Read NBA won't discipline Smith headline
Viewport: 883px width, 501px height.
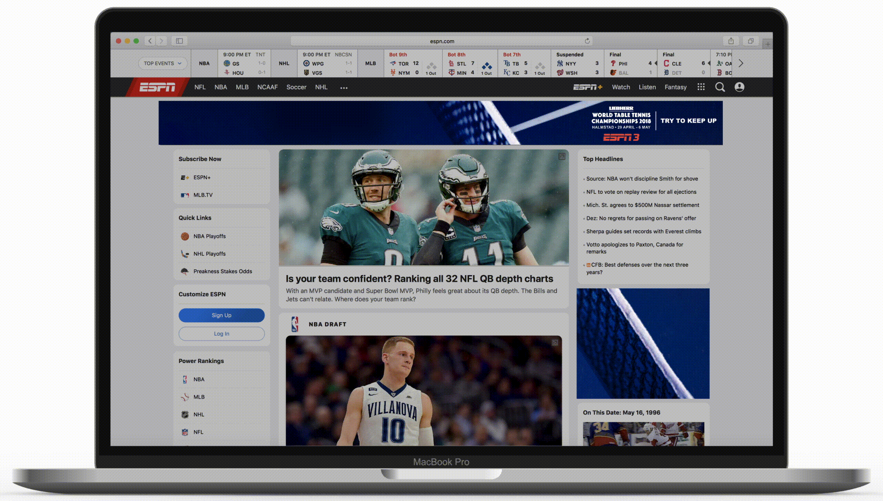point(642,179)
